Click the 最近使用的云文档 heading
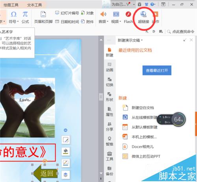The height and width of the screenshot is (182, 197). [135, 50]
